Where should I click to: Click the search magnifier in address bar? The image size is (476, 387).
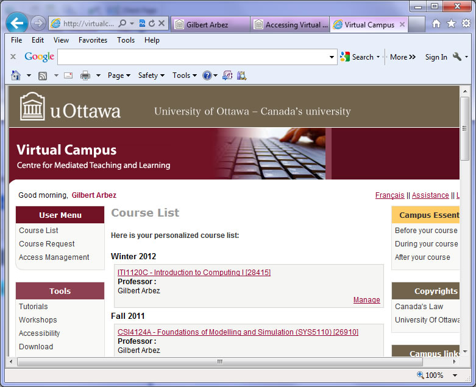point(122,23)
